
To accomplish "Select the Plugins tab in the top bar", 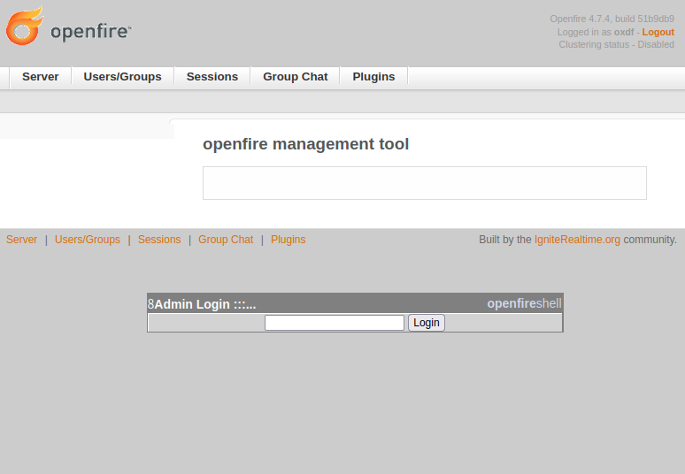I will pos(373,77).
